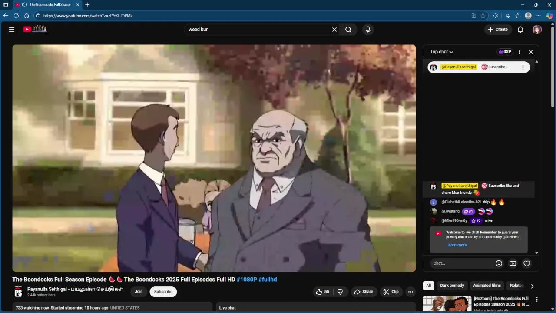Open NoZoom Boondocks video thumbnail

(x=447, y=304)
